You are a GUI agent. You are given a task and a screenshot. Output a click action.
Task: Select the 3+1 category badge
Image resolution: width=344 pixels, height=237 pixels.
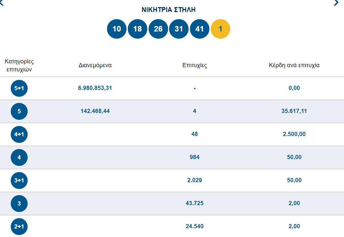(x=19, y=181)
